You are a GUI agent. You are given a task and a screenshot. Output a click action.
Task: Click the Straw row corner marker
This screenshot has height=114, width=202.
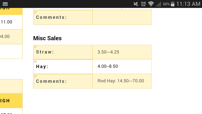coord(36,47)
